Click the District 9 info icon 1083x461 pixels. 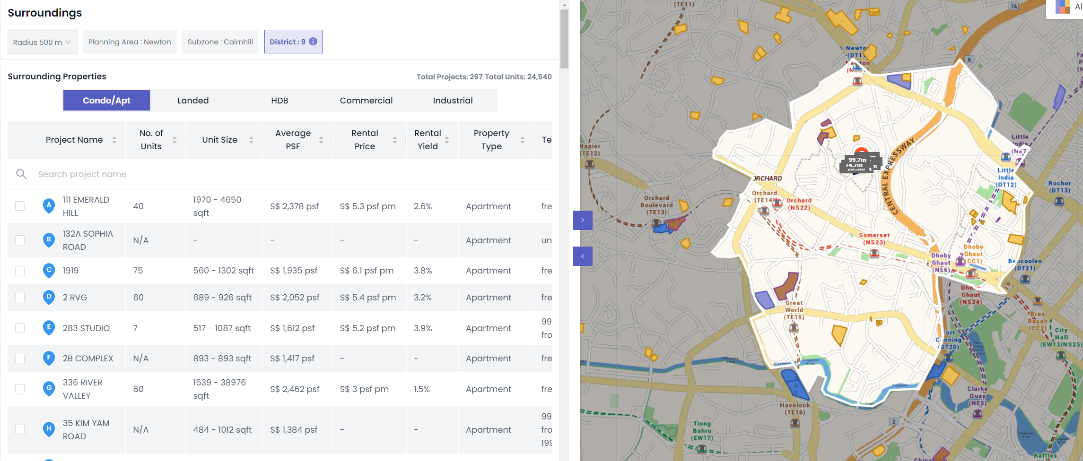coord(313,42)
